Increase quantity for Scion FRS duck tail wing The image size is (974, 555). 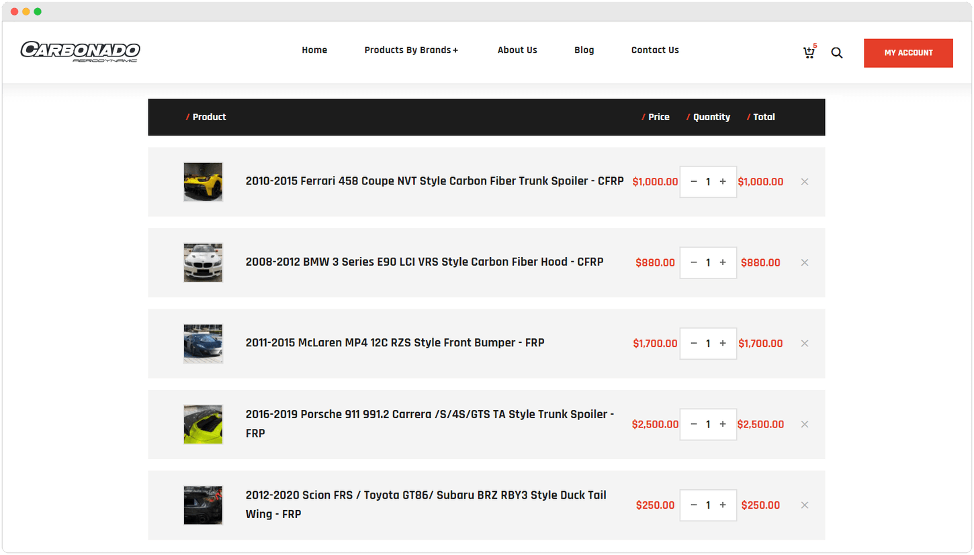pyautogui.click(x=723, y=505)
